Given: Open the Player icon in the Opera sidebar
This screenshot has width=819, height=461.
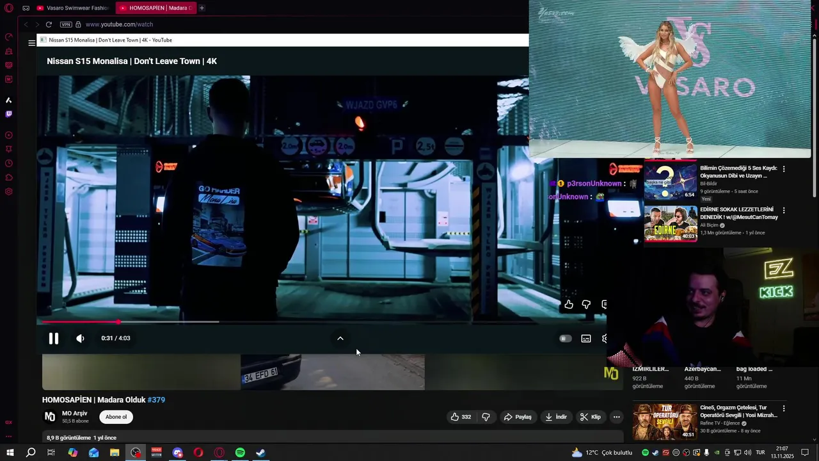Looking at the screenshot, I should coord(9,135).
